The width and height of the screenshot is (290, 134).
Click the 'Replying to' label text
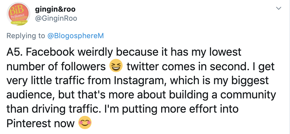(26, 36)
